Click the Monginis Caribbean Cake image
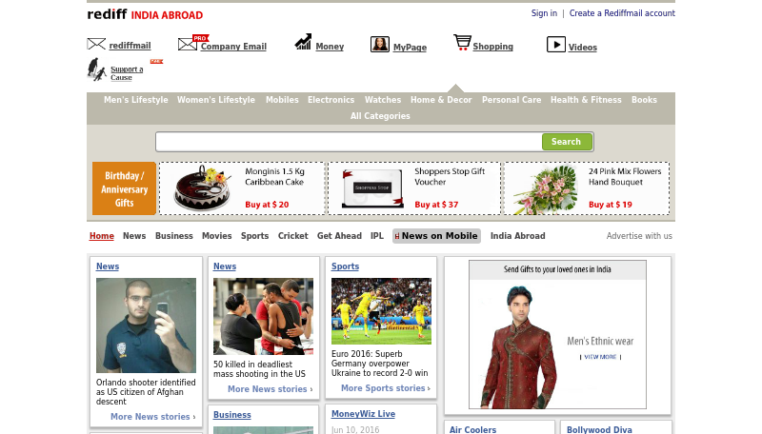Viewport: 762px width, 434px height. click(203, 188)
